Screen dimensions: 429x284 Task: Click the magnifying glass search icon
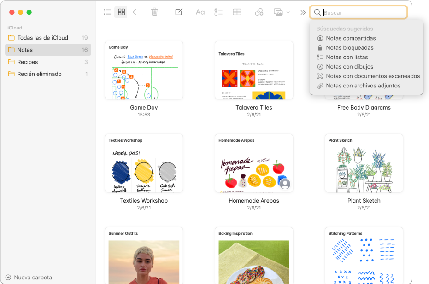317,12
